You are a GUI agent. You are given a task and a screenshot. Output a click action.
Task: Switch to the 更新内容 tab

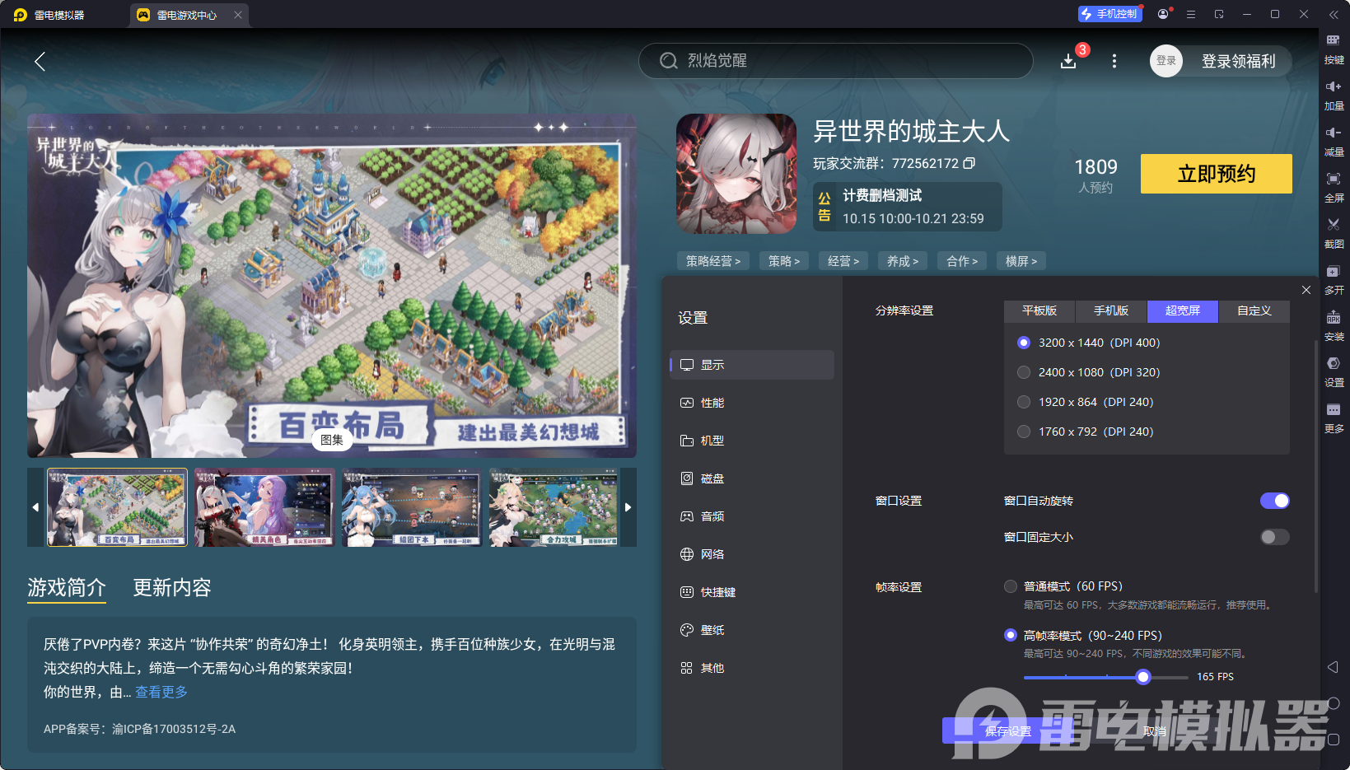click(x=171, y=588)
